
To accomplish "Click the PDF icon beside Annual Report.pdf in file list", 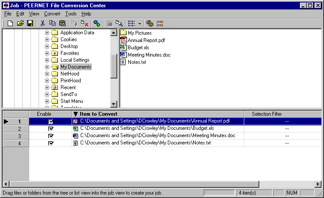I will point(124,40).
